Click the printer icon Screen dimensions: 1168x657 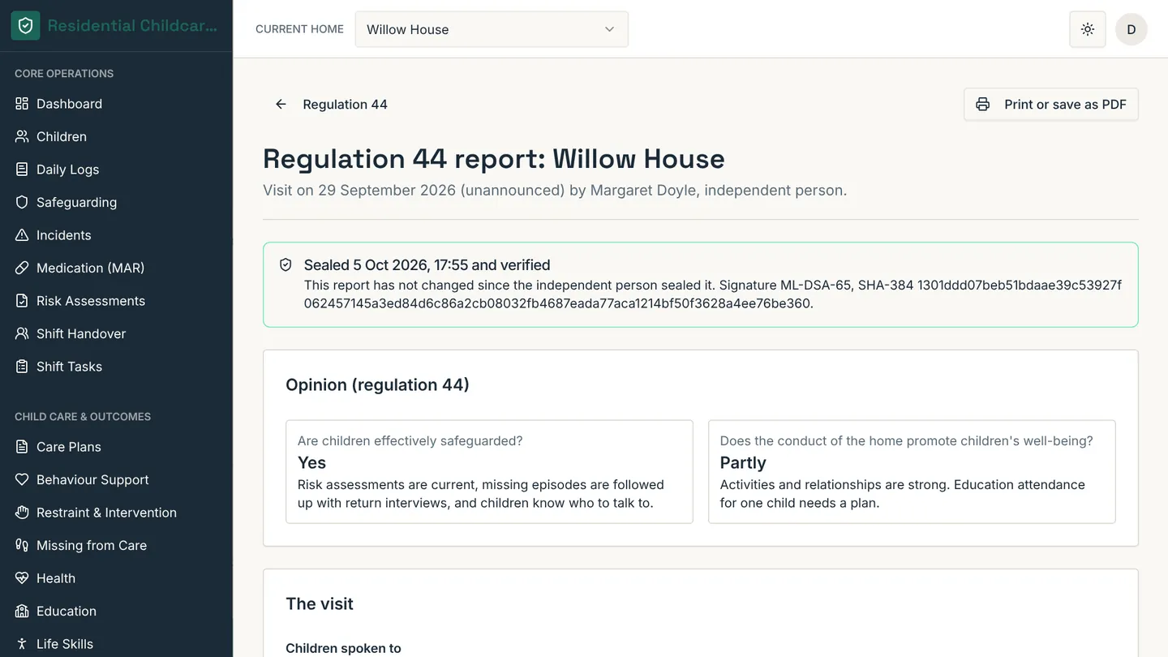[x=982, y=105]
